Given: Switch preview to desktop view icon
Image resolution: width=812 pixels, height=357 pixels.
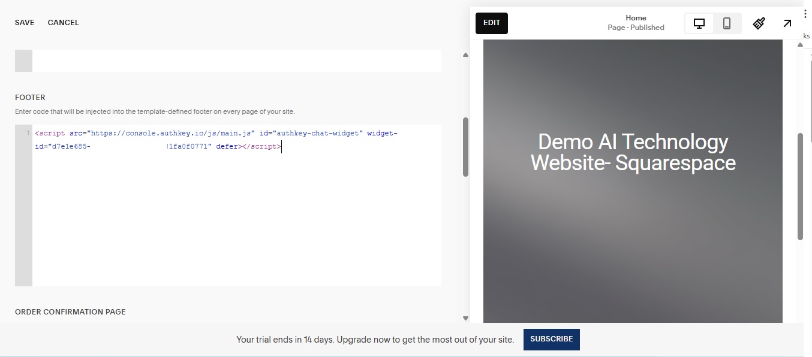Looking at the screenshot, I should [699, 23].
